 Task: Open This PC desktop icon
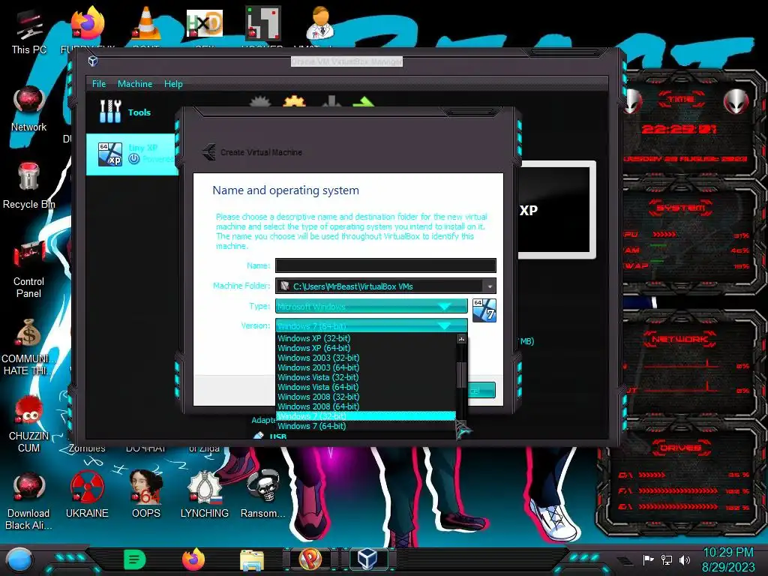coord(29,31)
